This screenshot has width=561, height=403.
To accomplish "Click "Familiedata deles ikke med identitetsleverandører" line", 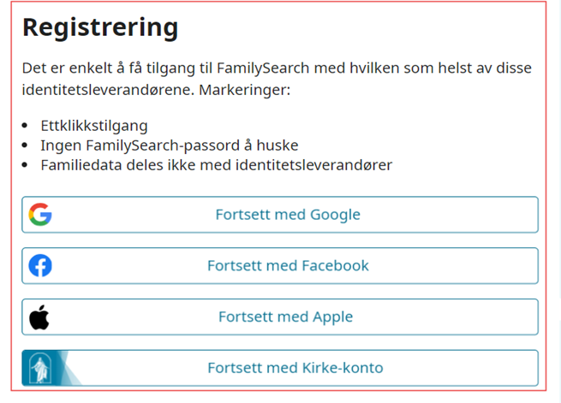I will [216, 165].
